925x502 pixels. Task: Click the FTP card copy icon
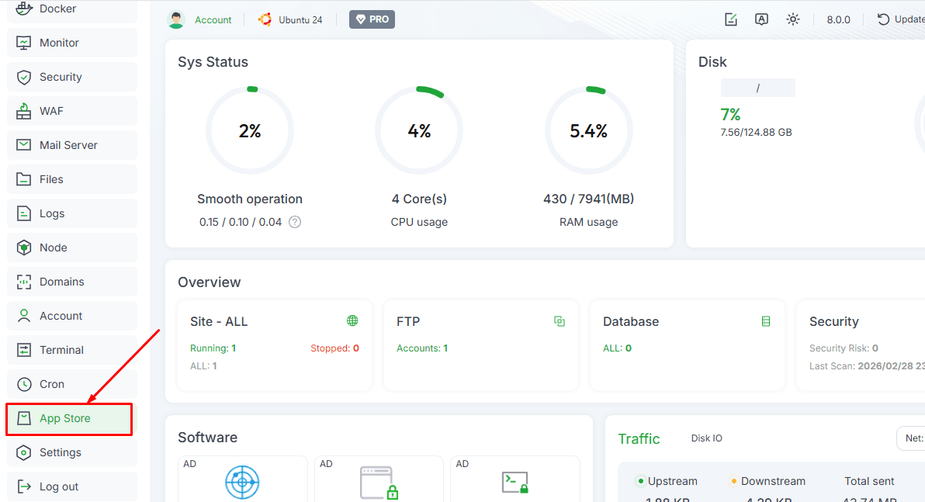click(559, 321)
